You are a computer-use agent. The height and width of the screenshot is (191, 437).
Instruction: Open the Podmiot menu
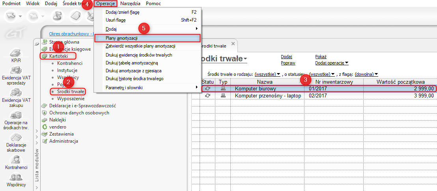(11, 4)
